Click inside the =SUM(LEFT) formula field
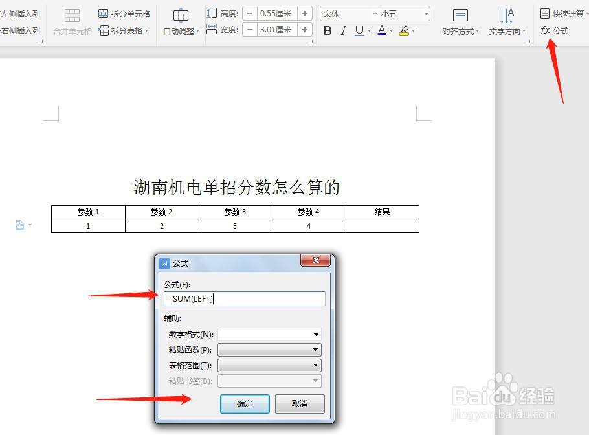589x435 pixels. click(x=245, y=298)
